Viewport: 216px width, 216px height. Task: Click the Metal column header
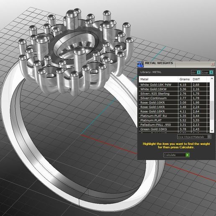[x=158, y=79]
